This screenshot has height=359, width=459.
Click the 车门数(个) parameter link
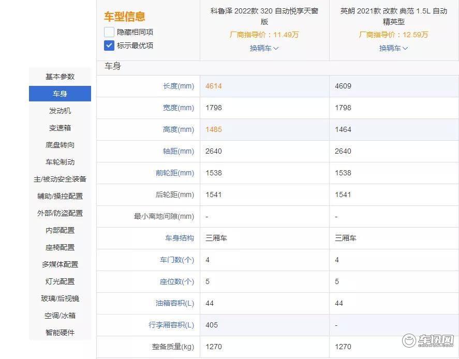[177, 260]
